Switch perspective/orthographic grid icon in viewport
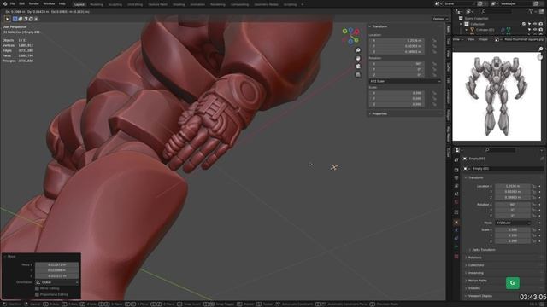Image resolution: width=547 pixels, height=307 pixels. pyautogui.click(x=358, y=74)
